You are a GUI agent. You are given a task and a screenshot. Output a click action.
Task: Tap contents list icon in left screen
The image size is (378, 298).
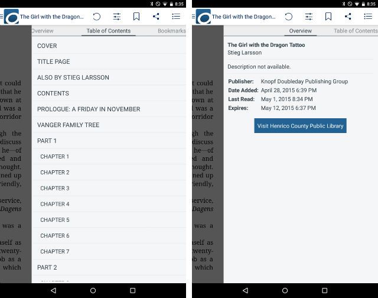click(176, 17)
